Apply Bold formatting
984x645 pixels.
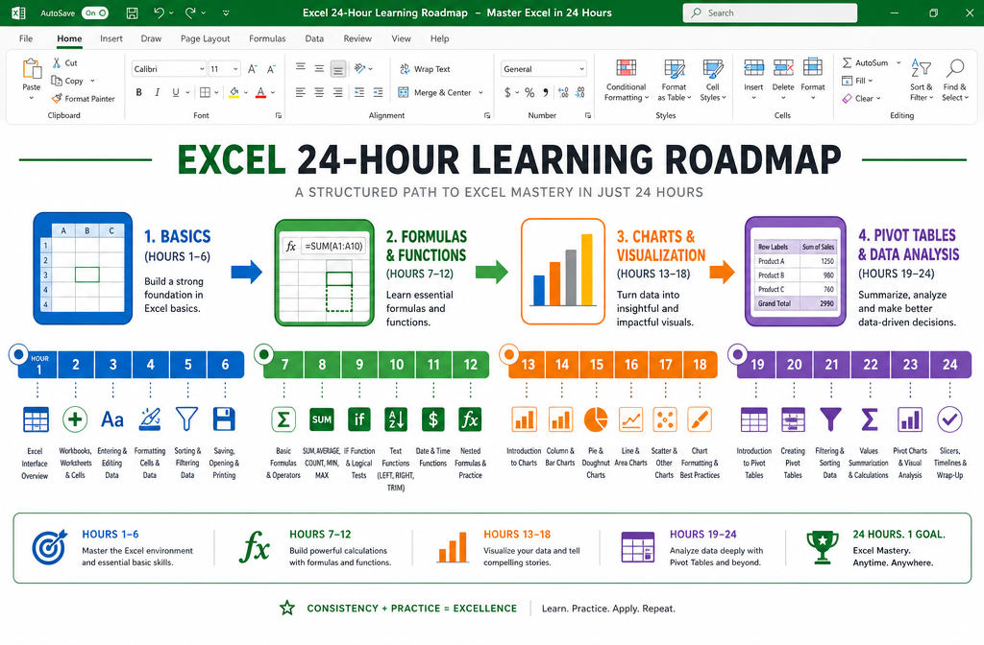pos(138,92)
